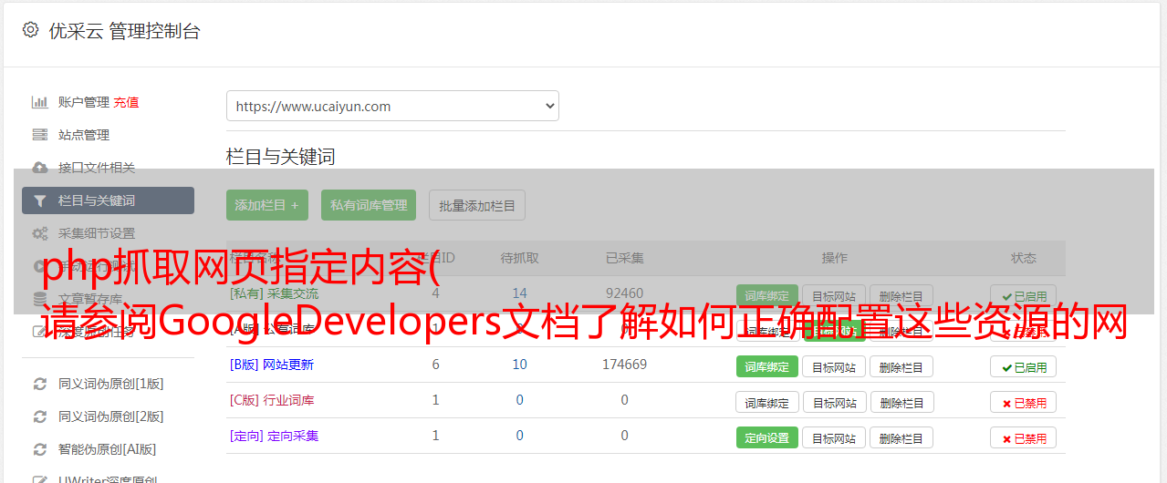Image resolution: width=1167 pixels, height=483 pixels.
Task: Open 同义词伪原创[1版] sidebar item
Action: point(111,384)
